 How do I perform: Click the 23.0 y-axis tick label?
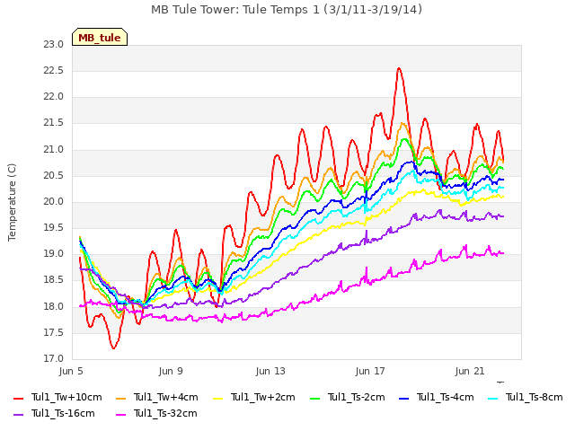point(54,44)
